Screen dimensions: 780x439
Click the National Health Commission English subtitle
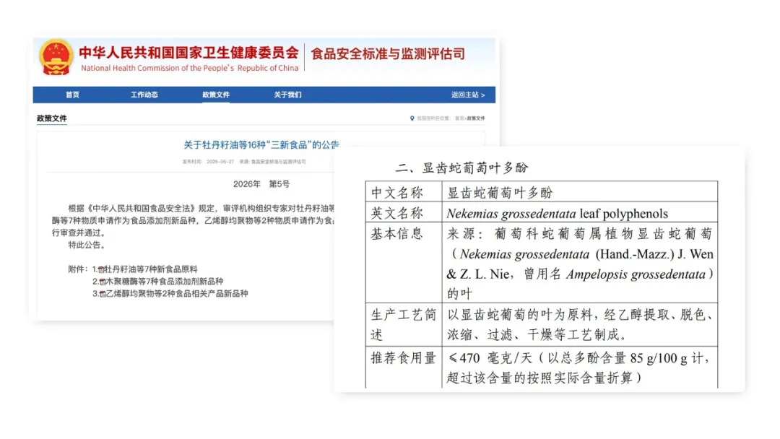pos(189,68)
